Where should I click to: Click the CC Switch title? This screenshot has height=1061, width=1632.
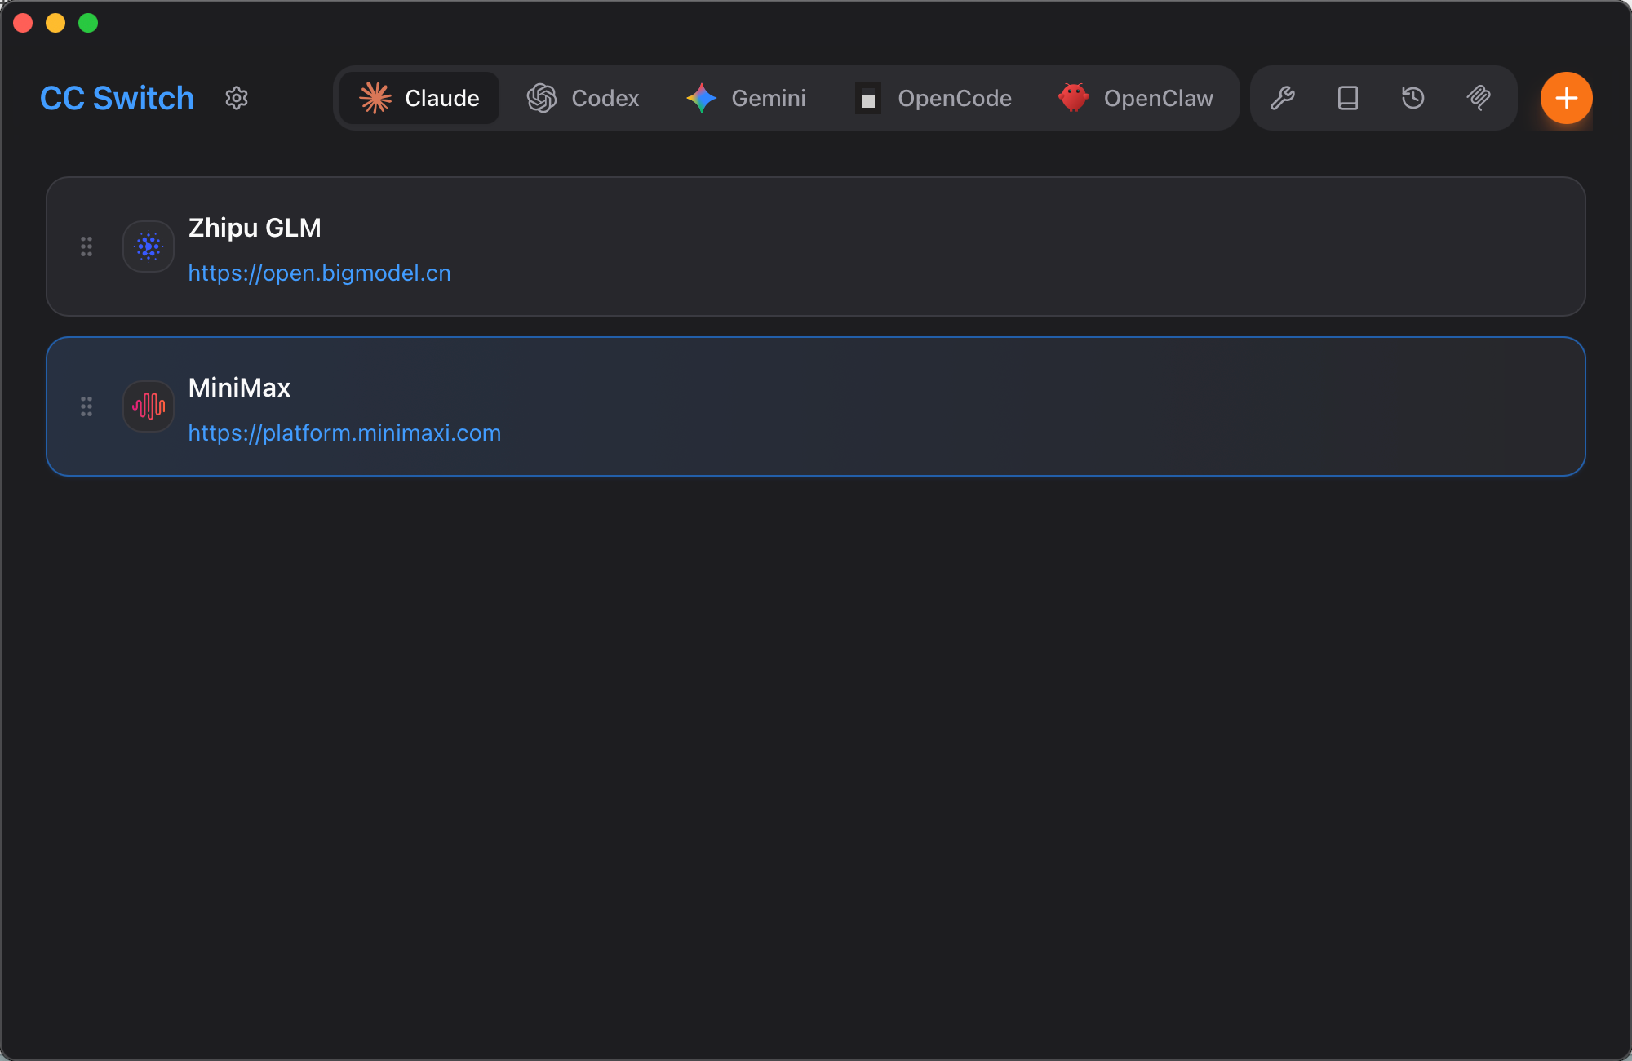(118, 98)
